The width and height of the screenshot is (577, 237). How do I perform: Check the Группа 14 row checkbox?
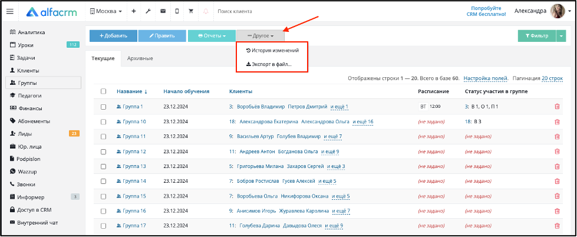[x=103, y=181]
